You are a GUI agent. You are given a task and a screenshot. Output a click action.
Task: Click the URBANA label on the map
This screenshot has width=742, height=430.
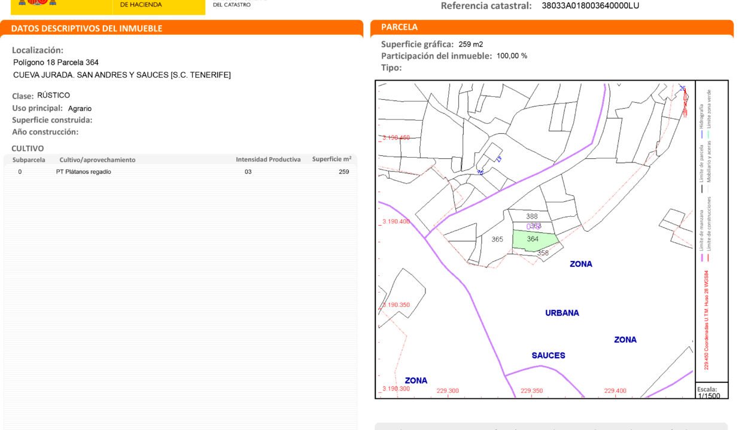[x=562, y=313]
